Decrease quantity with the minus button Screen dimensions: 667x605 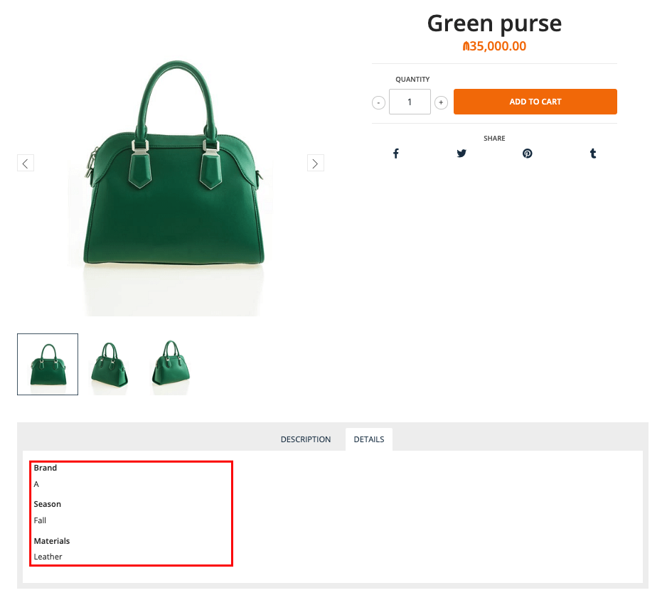pyautogui.click(x=378, y=102)
